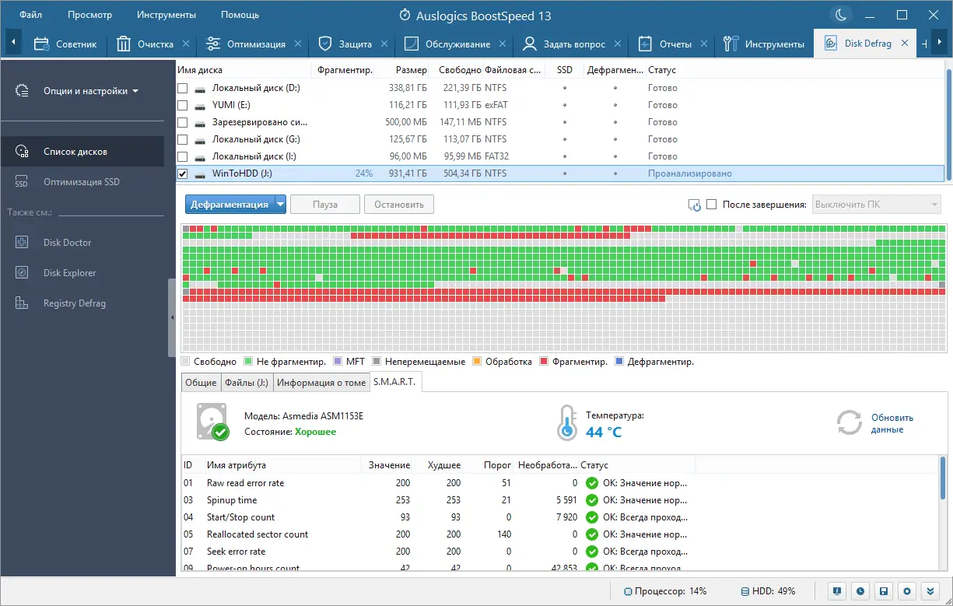Open the 'Выключить ПК' combo box
This screenshot has height=606, width=953.
[877, 205]
